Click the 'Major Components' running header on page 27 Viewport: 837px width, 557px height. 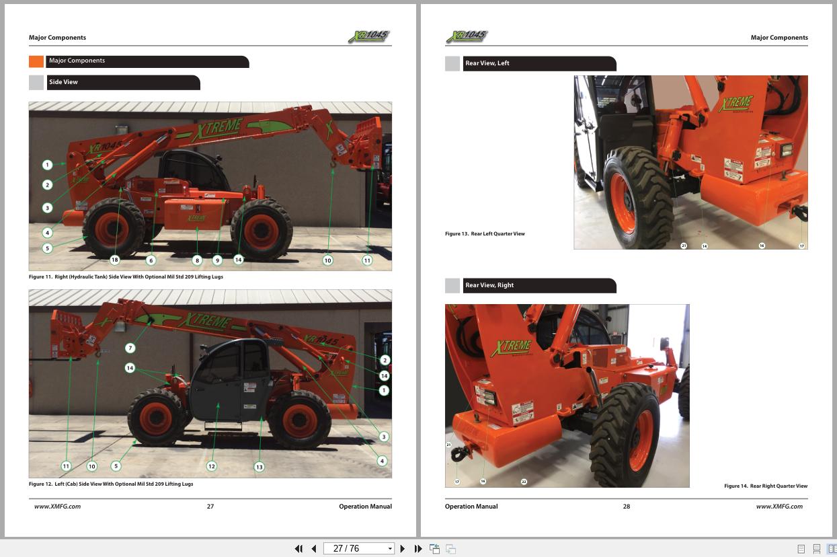click(x=57, y=38)
